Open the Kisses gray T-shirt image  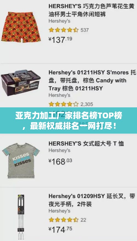pyautogui.click(x=21, y=160)
